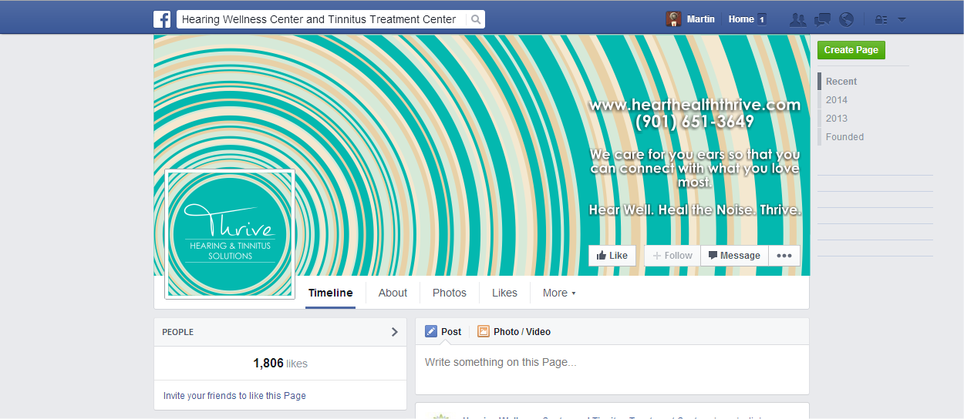Click the Post pencil icon
Screen dimensions: 964x419
431,332
